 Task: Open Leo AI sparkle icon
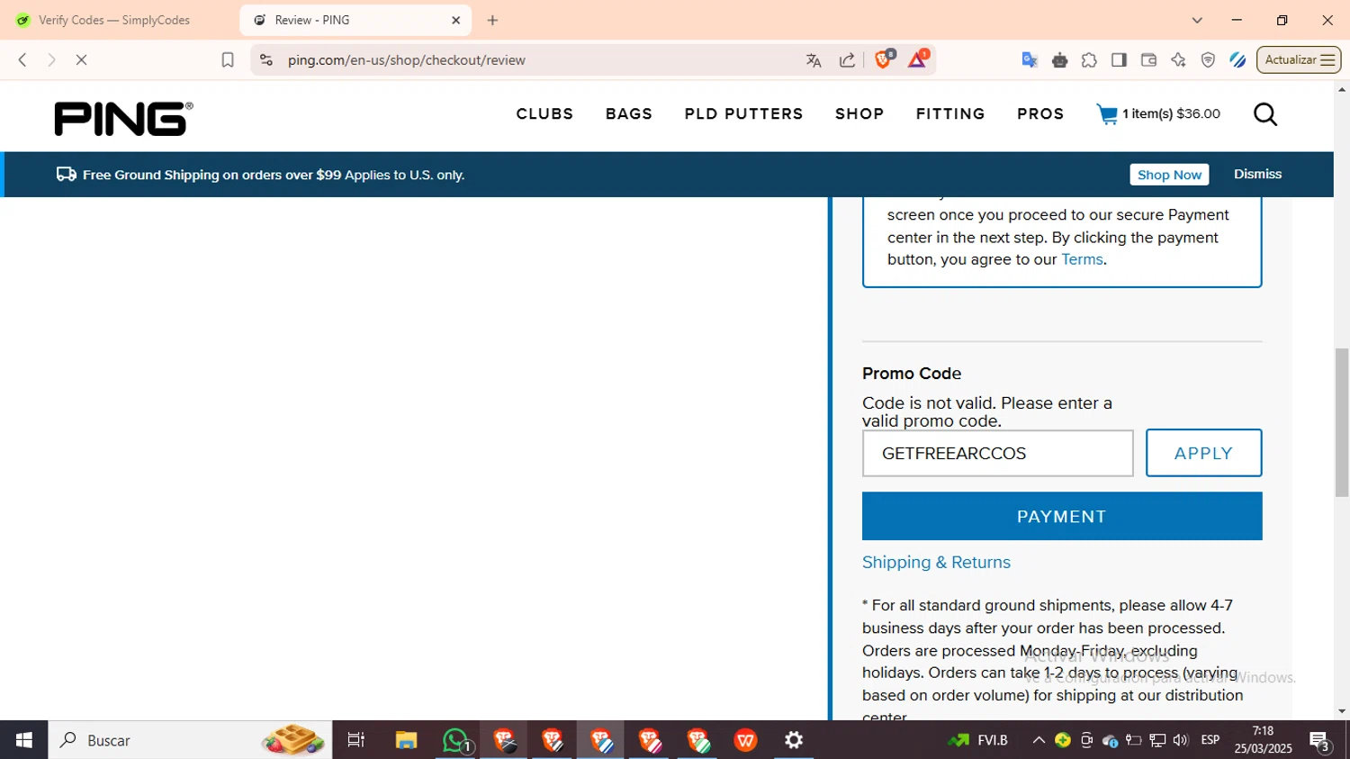click(x=1178, y=60)
